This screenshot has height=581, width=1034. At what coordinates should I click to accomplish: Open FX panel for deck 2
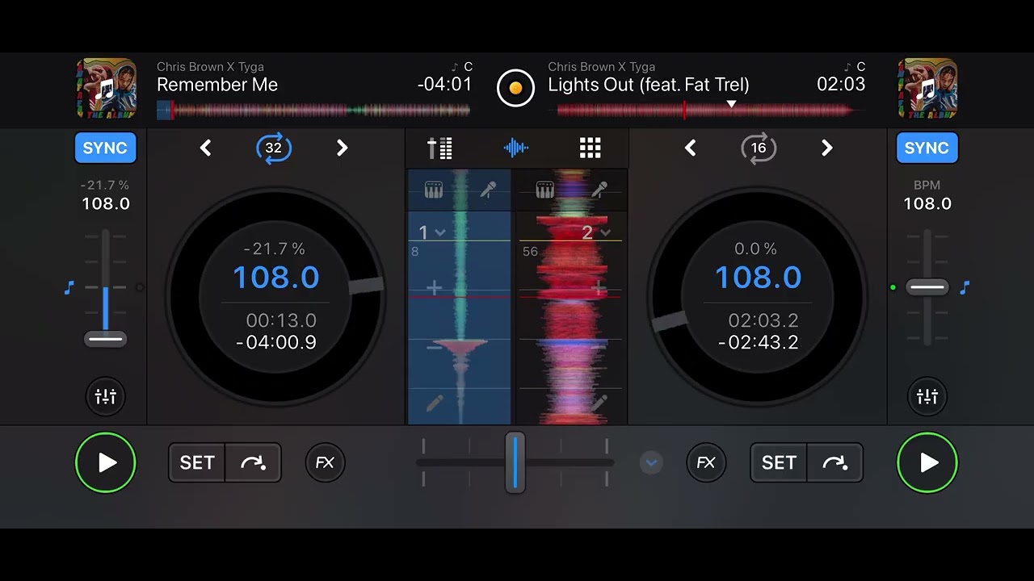coord(706,462)
